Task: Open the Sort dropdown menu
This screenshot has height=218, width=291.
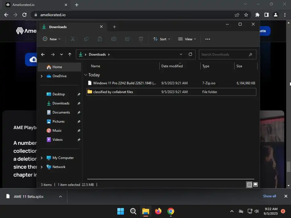Action: 161,39
